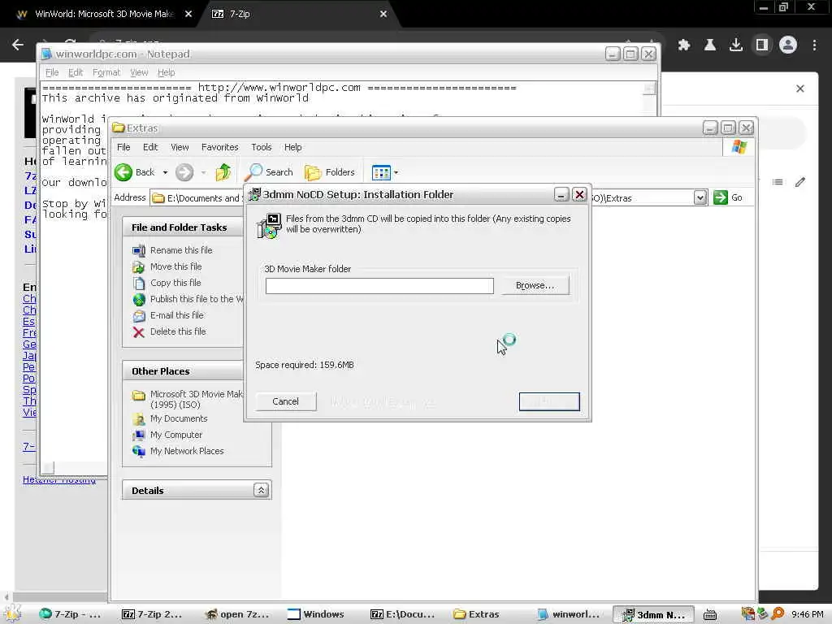Viewport: 832px width, 624px height.
Task: Click the Chrome Labs flask icon
Action: 710,45
